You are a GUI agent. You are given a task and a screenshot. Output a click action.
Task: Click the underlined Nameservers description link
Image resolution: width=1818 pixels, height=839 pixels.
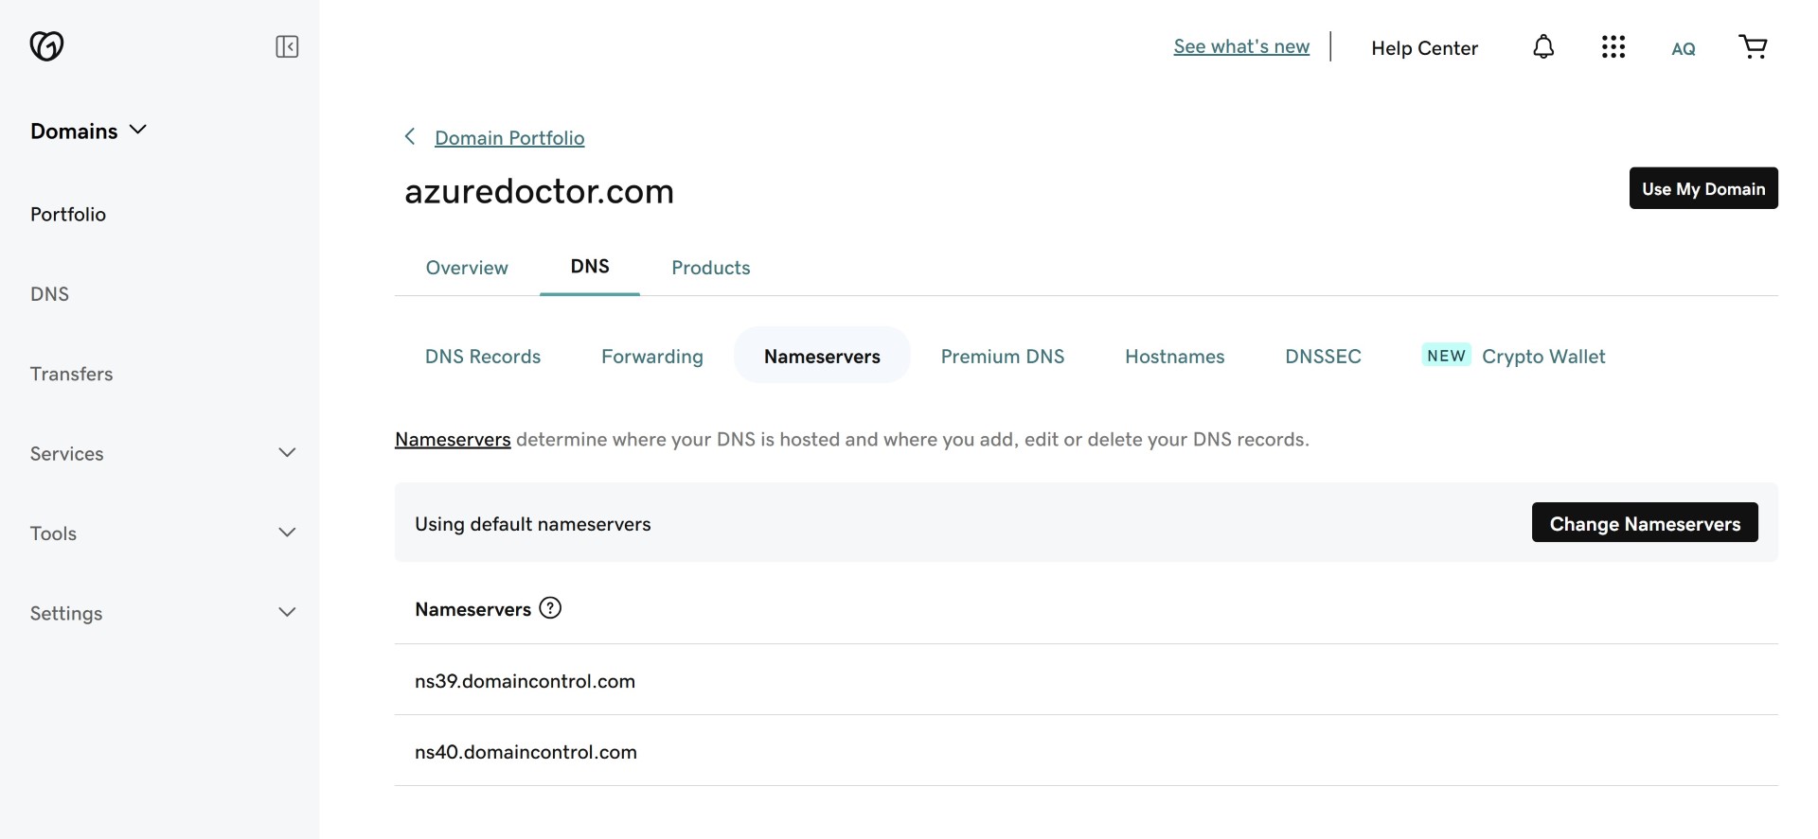[x=453, y=440]
